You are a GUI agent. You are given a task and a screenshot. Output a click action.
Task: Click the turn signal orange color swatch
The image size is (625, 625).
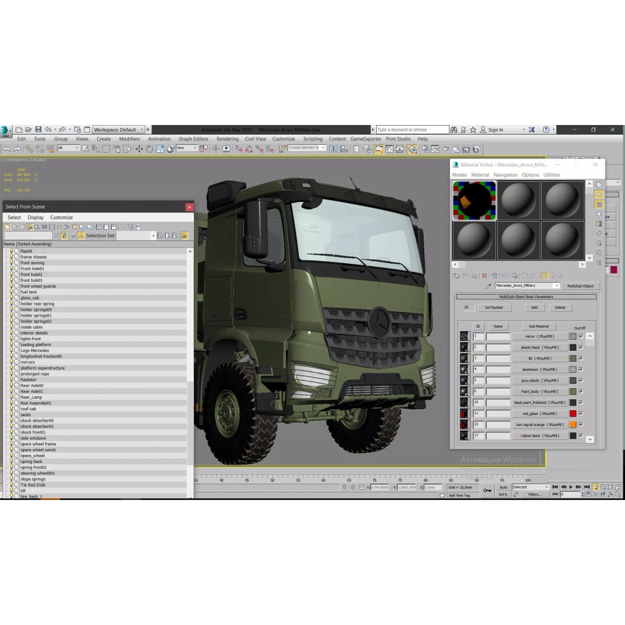[573, 425]
